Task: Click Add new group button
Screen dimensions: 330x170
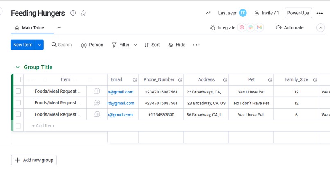Action: coord(34,160)
